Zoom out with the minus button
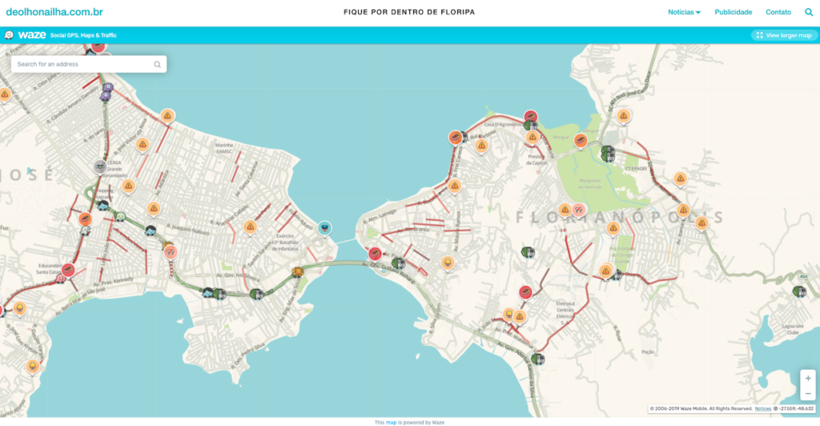 pos(808,392)
